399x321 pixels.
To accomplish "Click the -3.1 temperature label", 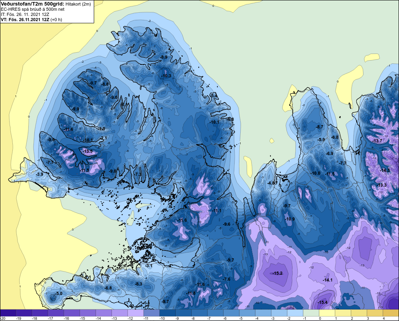I will [x=148, y=266].
